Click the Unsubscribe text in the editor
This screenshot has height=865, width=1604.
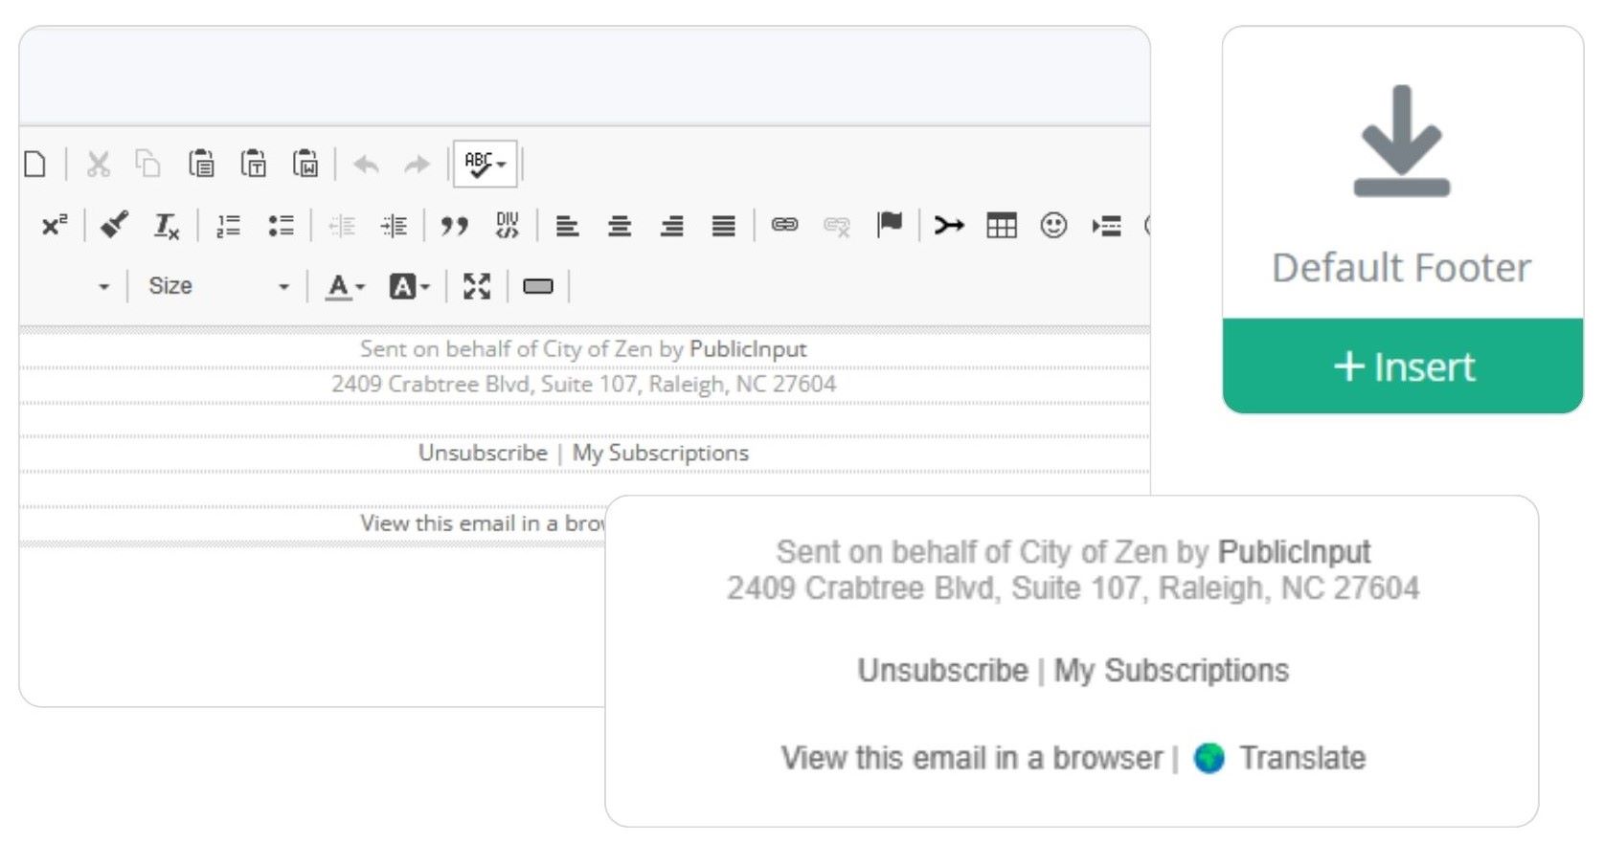(x=483, y=453)
